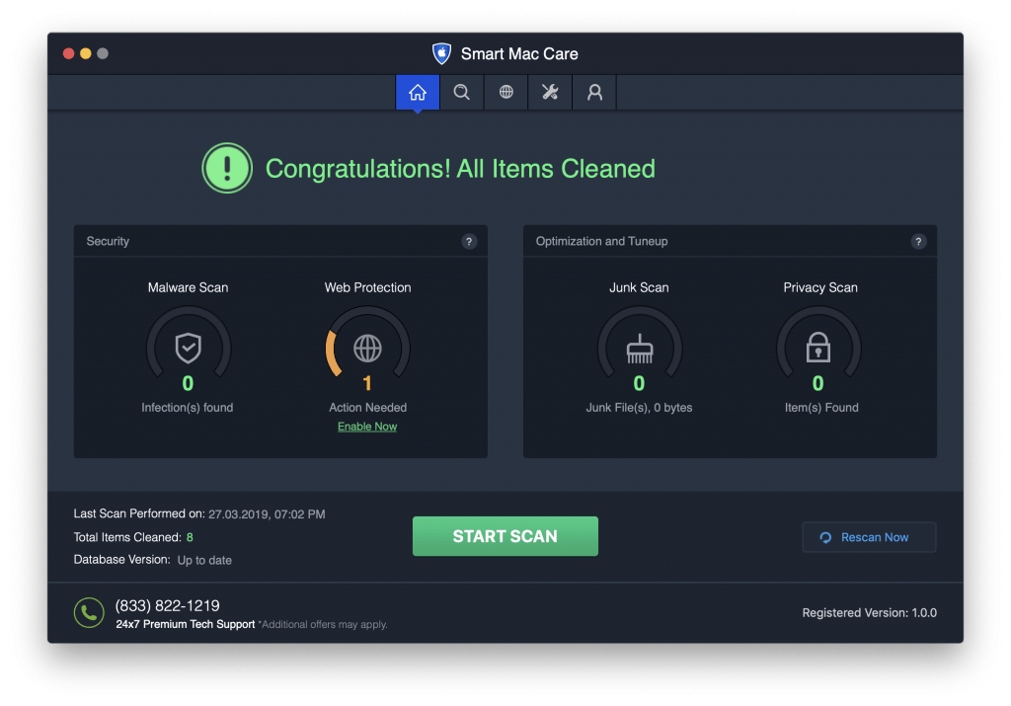Open the Security panel help tooltip

(x=469, y=241)
